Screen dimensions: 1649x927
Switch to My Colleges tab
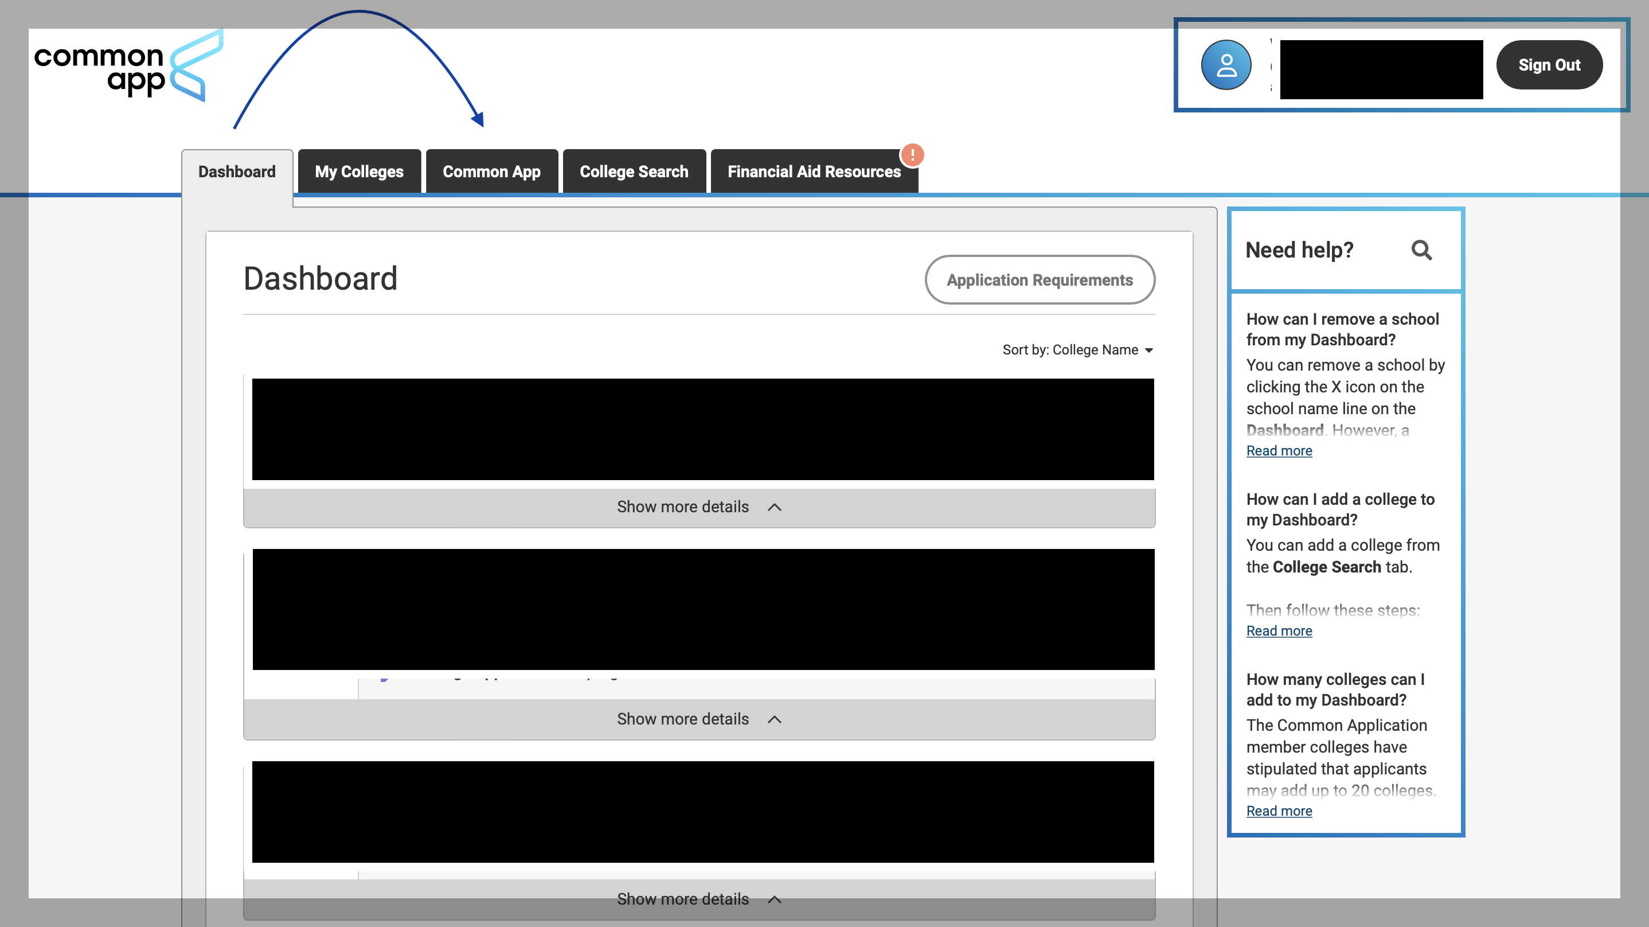click(359, 171)
